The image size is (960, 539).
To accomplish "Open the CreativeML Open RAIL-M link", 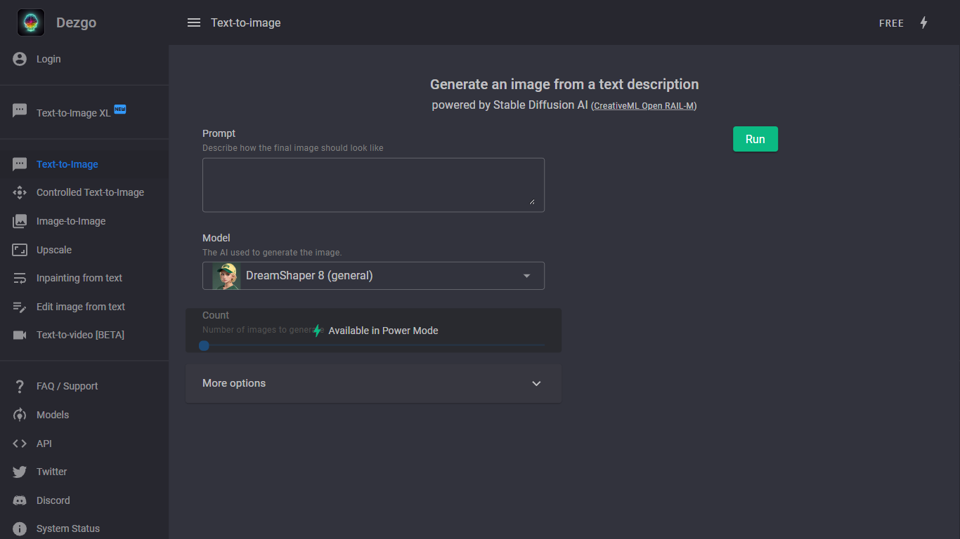I will click(x=644, y=106).
